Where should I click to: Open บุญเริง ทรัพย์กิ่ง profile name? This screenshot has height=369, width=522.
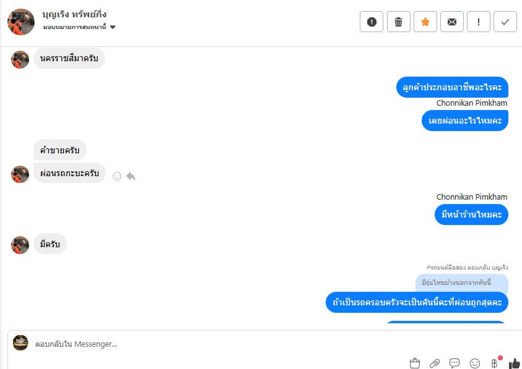point(74,14)
